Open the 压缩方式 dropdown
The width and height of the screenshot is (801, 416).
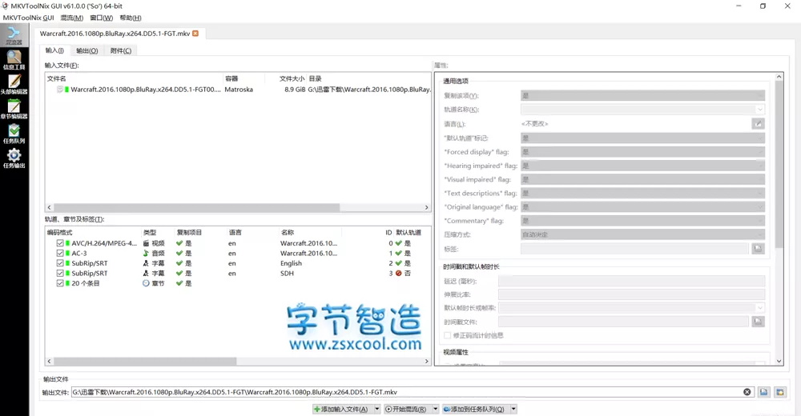click(x=642, y=234)
